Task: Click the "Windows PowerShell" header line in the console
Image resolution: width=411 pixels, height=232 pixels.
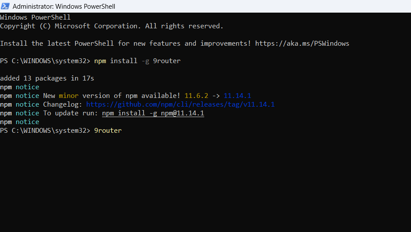Action: click(35, 17)
